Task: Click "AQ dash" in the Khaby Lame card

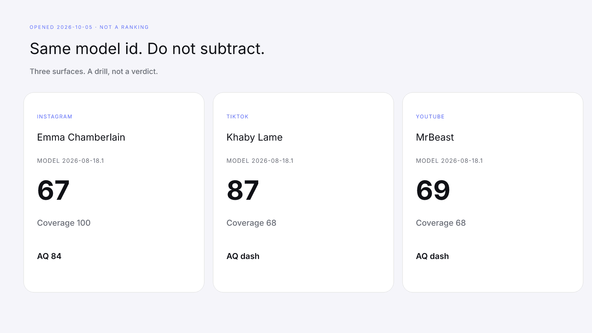Action: click(x=243, y=256)
